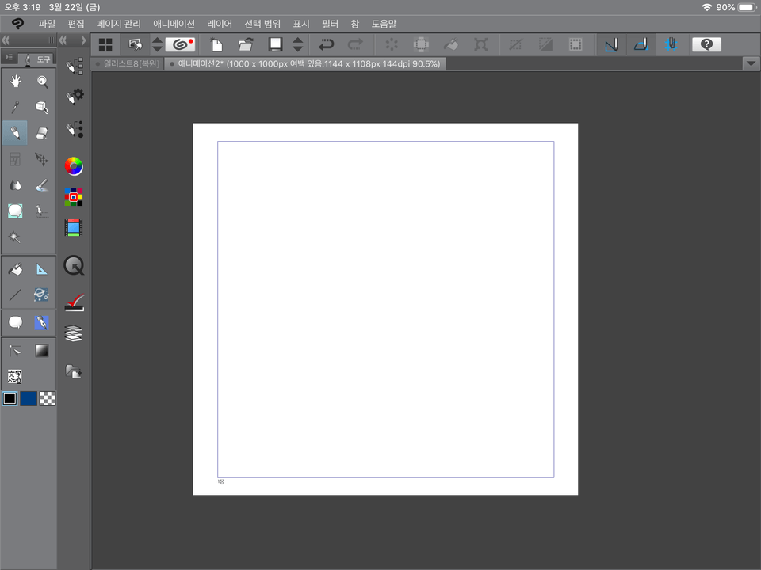This screenshot has height=570, width=761.
Task: Select the Zoom magnifier tool
Action: click(42, 82)
